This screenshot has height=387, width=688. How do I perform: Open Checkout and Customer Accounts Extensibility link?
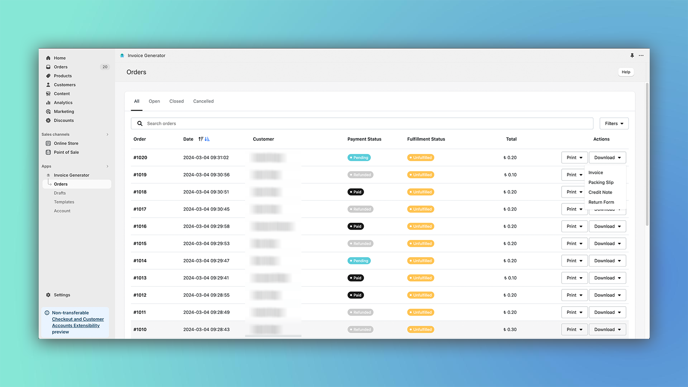click(x=78, y=322)
